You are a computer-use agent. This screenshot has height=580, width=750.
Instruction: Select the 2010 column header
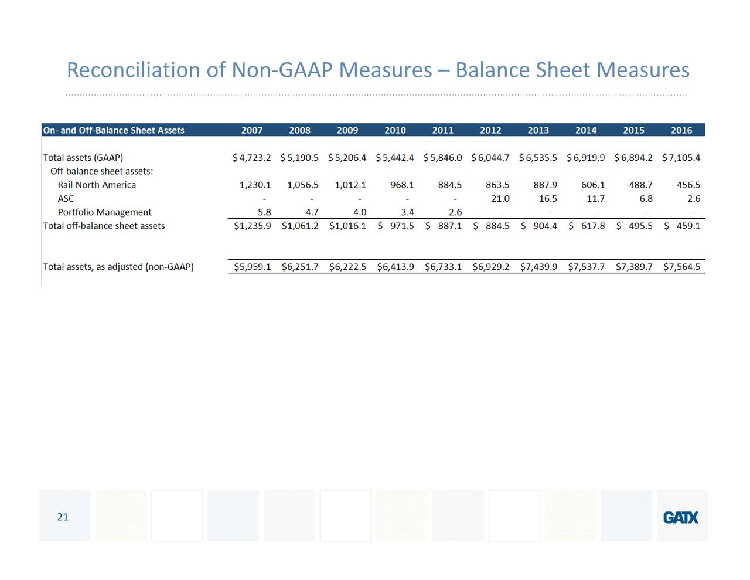[x=395, y=130]
